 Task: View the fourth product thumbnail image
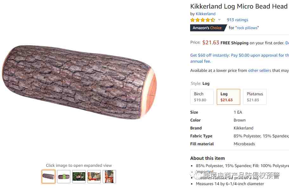coord(94,177)
